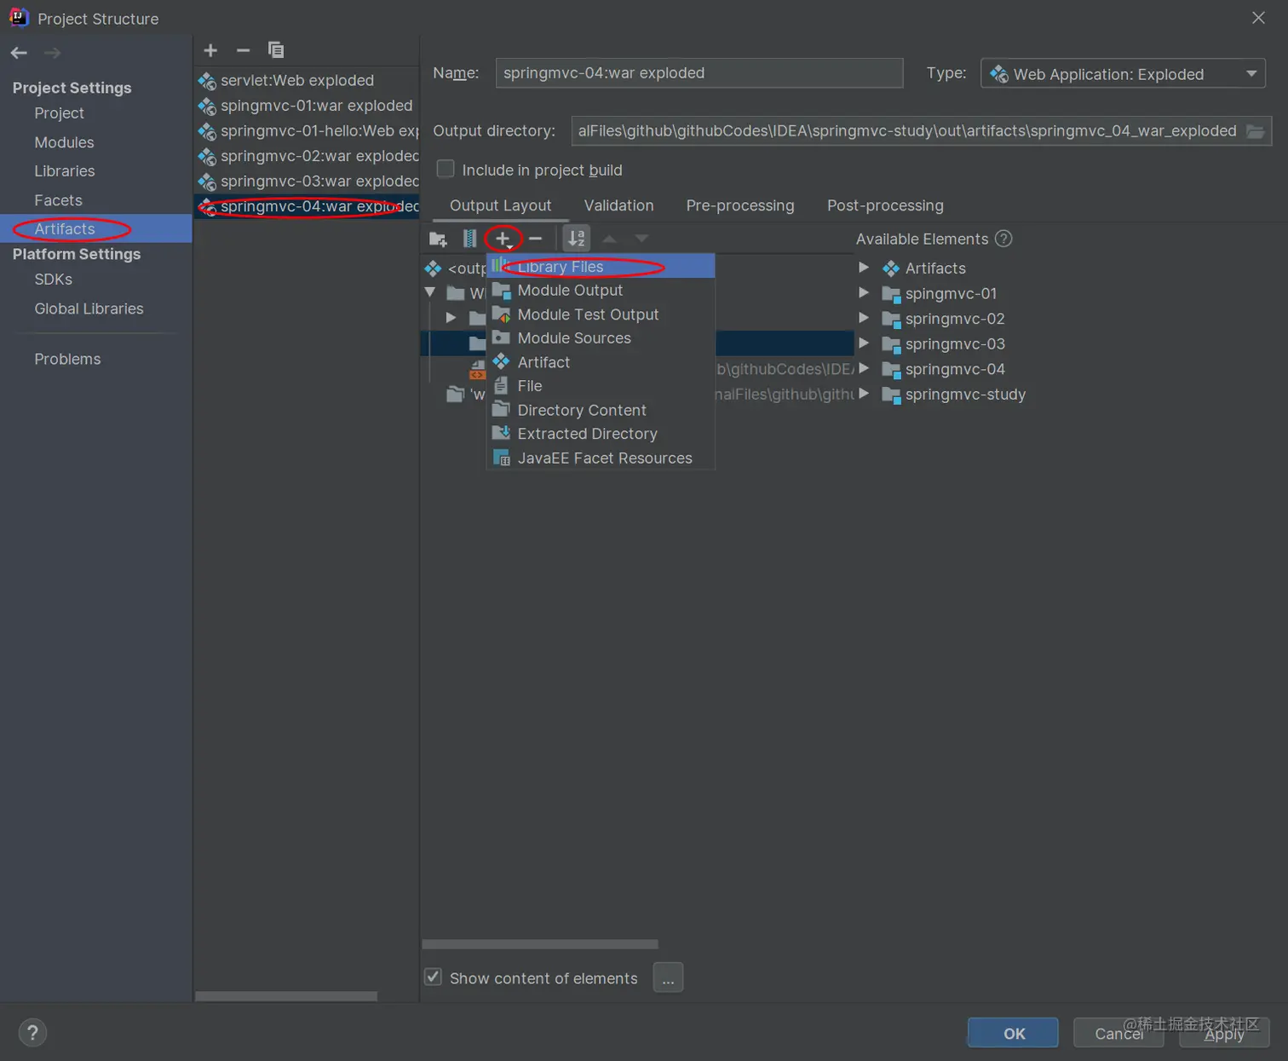
Task: Click the Apply button
Action: [1224, 1033]
